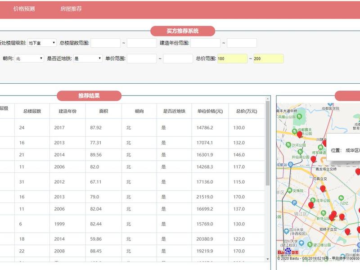Screen dimensions: 360x270
Task: Click the 四川大学(望江校区) blue school icon
Action: [301, 243]
